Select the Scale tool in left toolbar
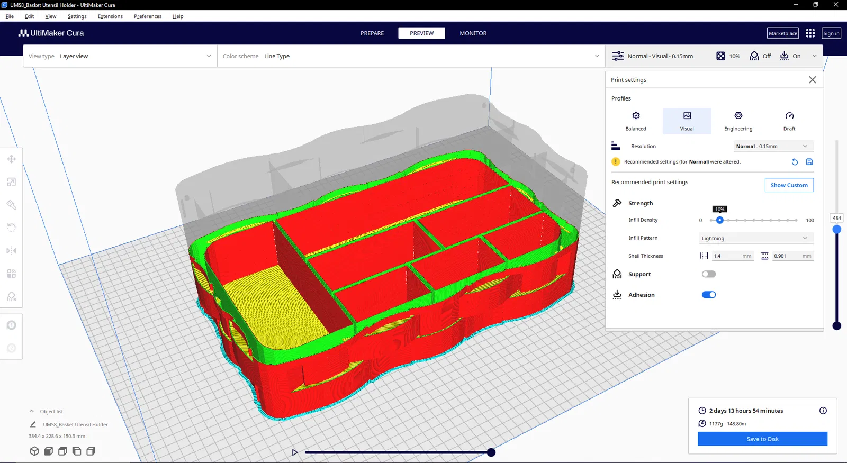The height and width of the screenshot is (463, 847). click(11, 182)
